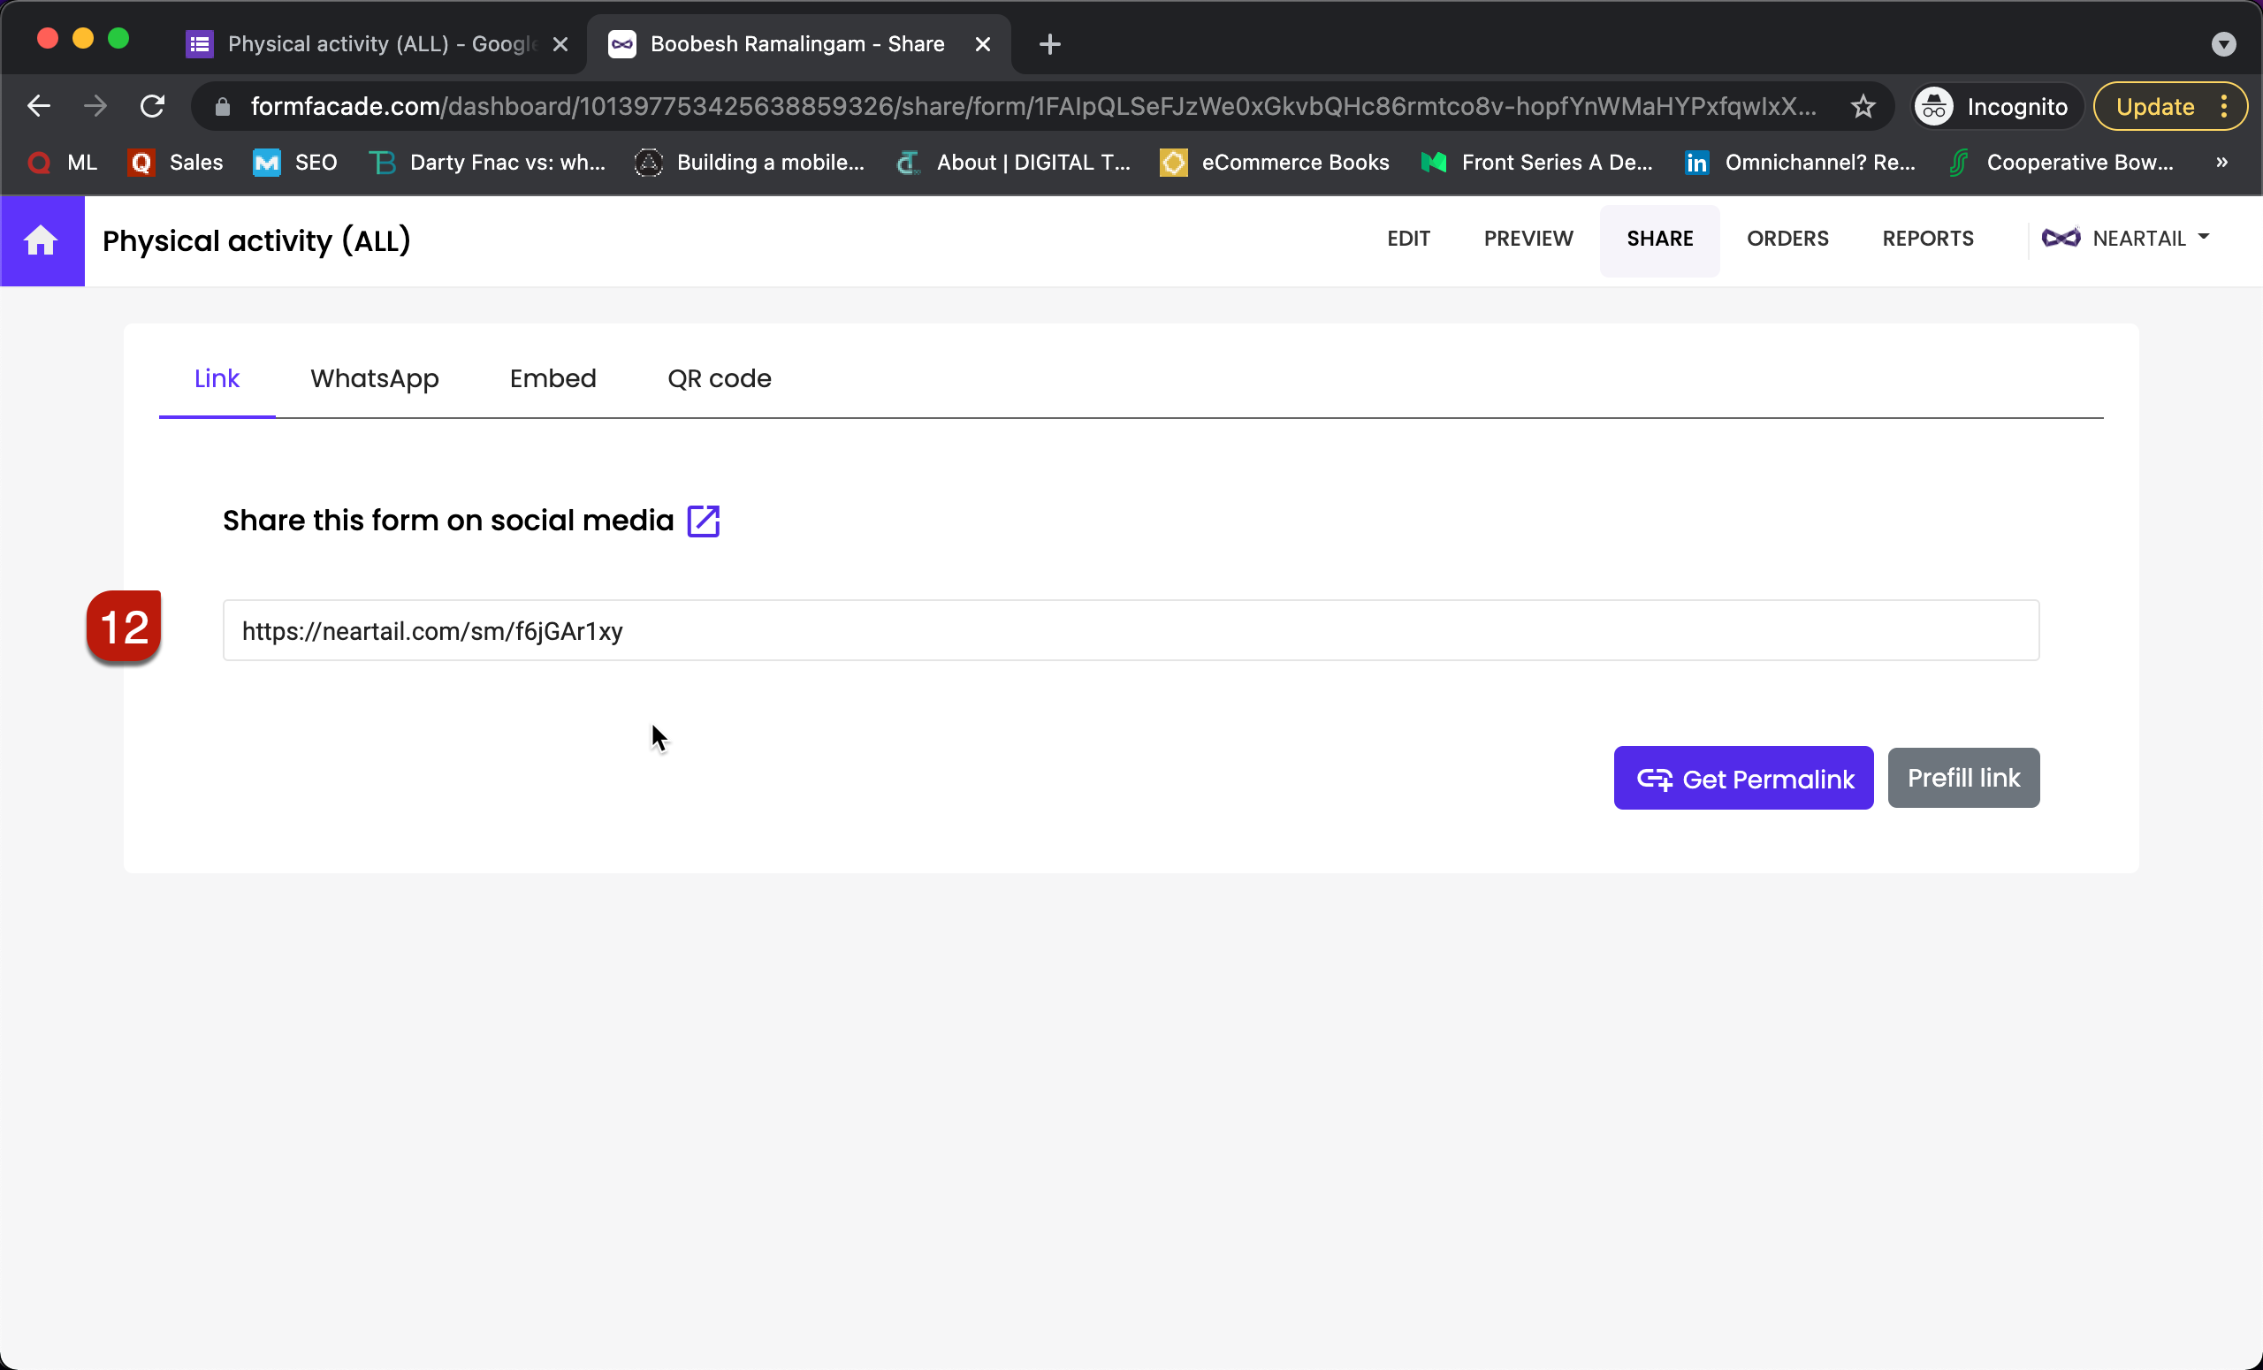Click the Chrome Update button
Screen dimensions: 2263x1370
[x=2154, y=107]
